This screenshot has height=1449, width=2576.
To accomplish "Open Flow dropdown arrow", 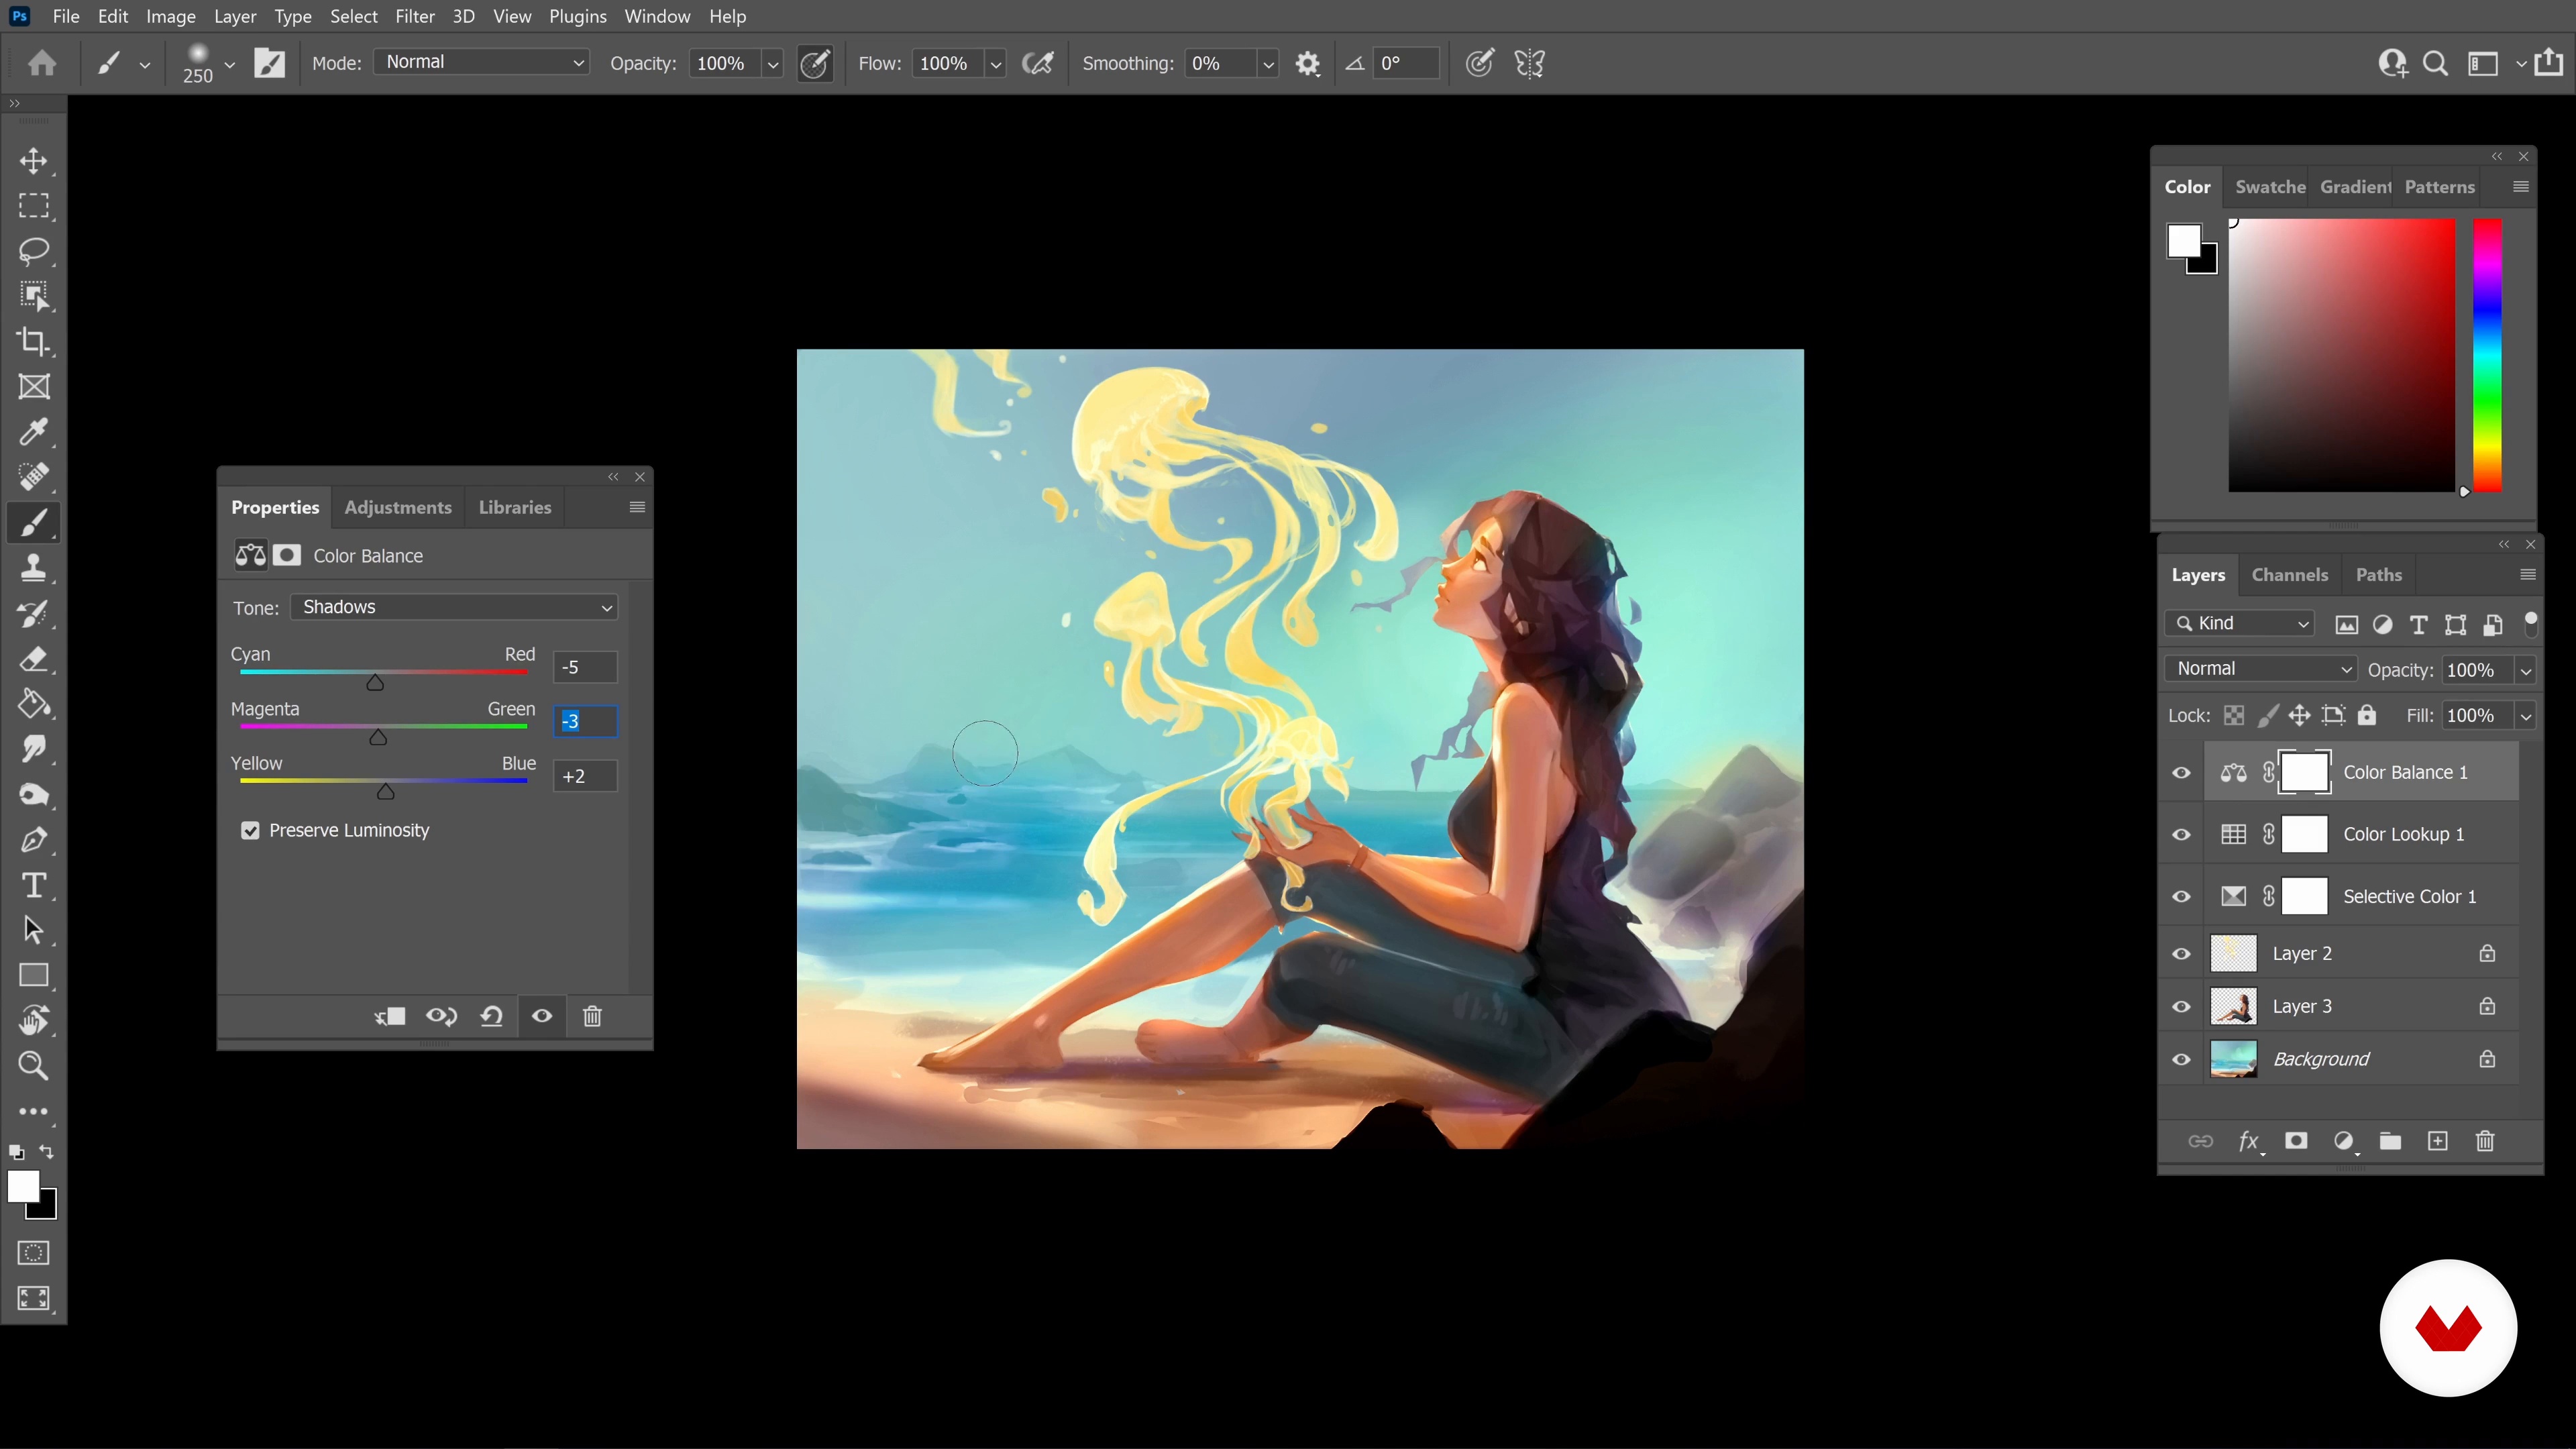I will click(x=996, y=64).
